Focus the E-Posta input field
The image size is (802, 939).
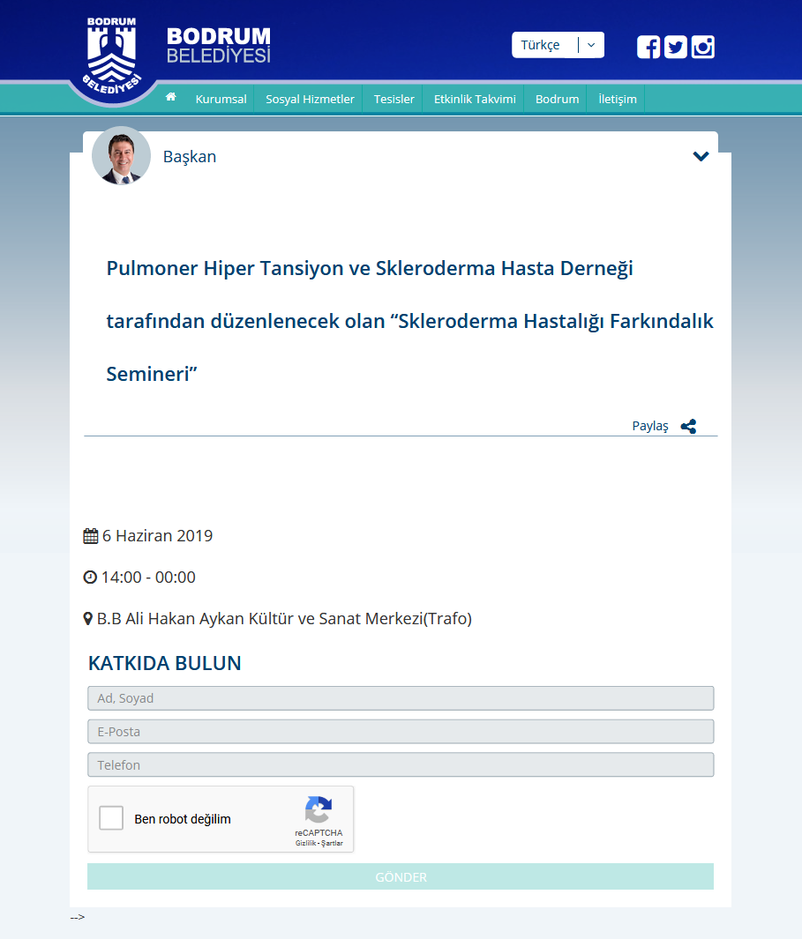(401, 732)
